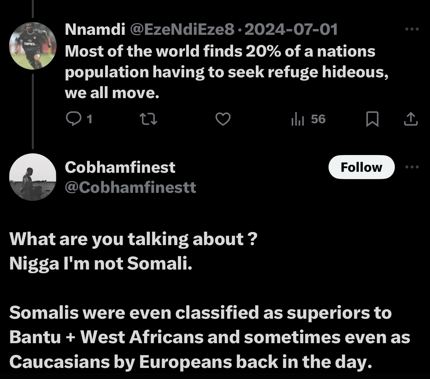Follow the Cobhamfinest account

(361, 167)
